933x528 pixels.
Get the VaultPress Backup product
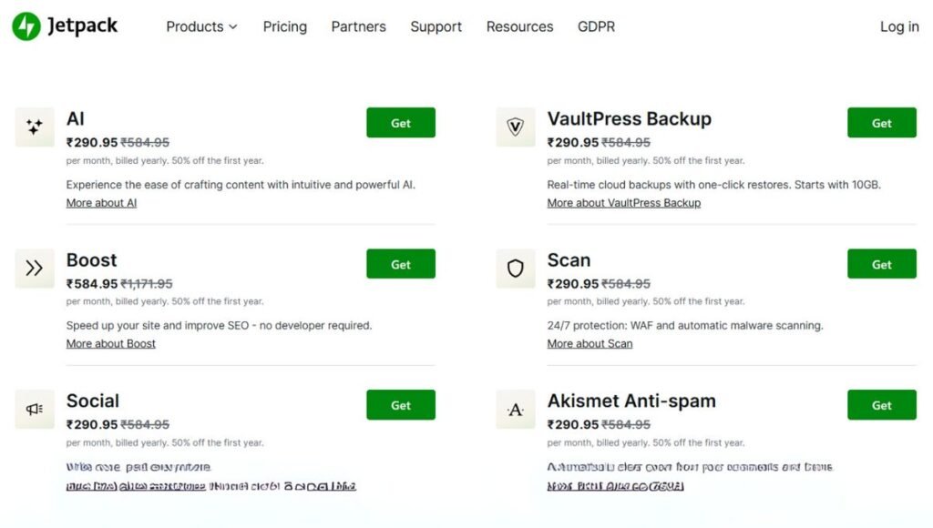tap(882, 123)
